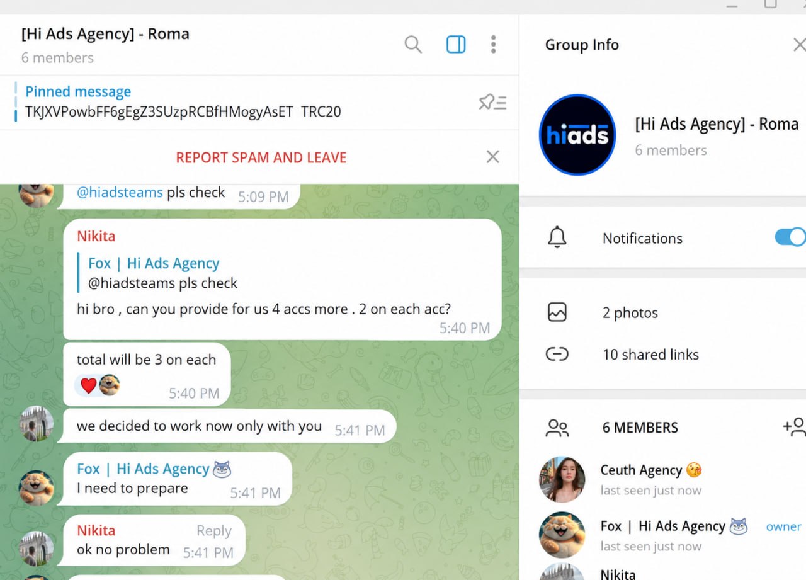This screenshot has width=806, height=580.
Task: Select Ceuth Agency member name
Action: tap(641, 470)
